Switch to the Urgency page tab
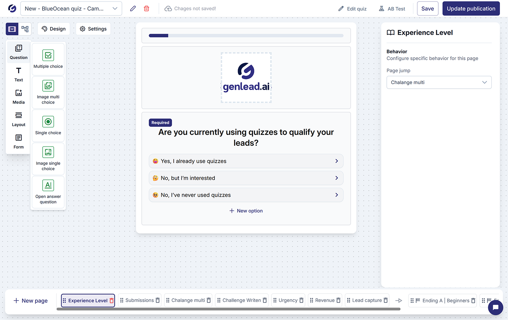 [288, 300]
